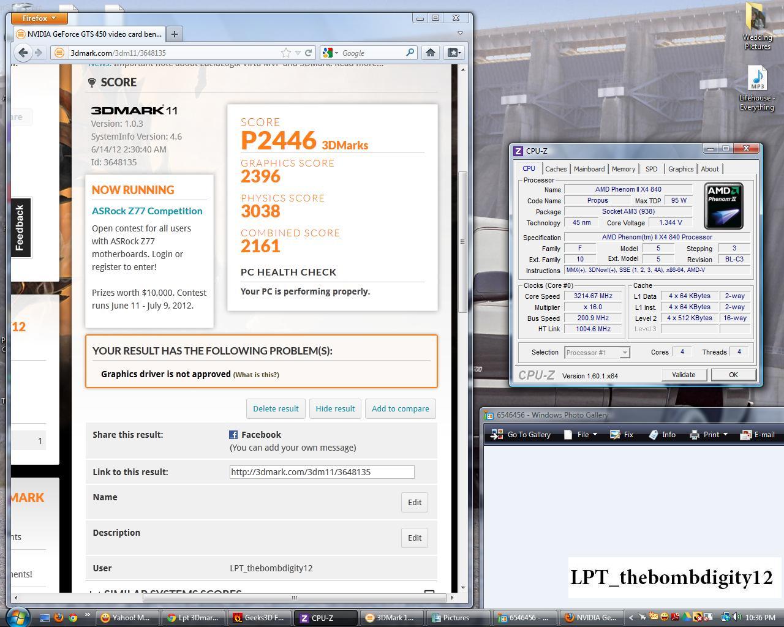Click Hide result button
784x627 pixels.
pos(335,408)
